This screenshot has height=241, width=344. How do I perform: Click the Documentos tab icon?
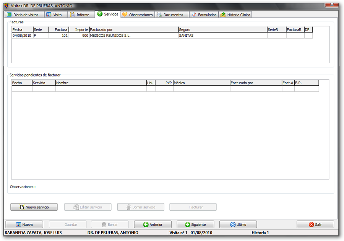click(159, 15)
